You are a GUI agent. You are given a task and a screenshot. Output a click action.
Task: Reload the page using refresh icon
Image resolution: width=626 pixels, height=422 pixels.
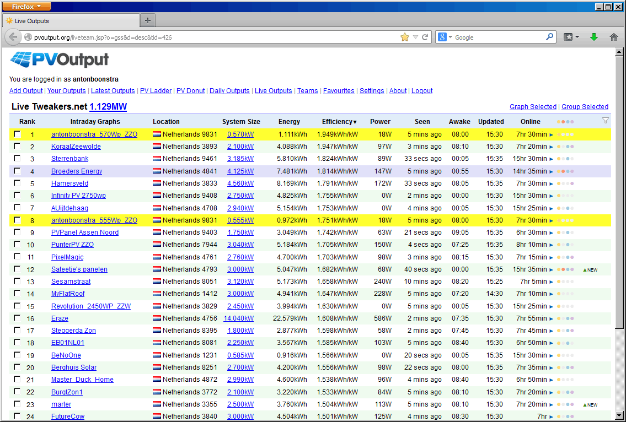[x=425, y=37]
